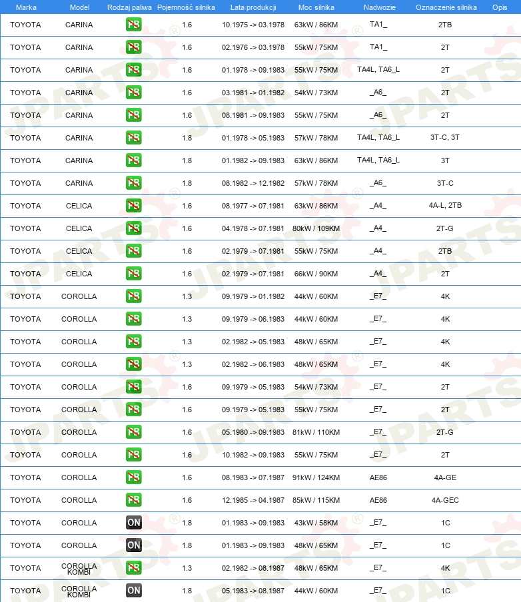Image resolution: width=521 pixels, height=602 pixels.
Task: Click petrol icon in Corolla 02.1982 -> 06.1983 row
Action: [134, 365]
